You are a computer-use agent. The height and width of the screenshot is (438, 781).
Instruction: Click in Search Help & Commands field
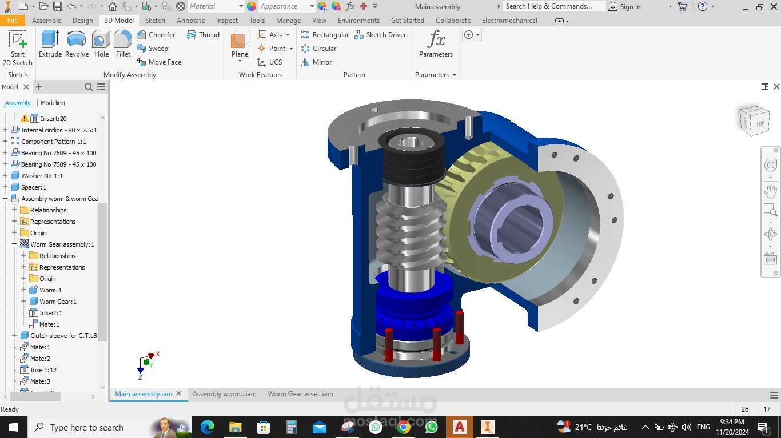554,6
